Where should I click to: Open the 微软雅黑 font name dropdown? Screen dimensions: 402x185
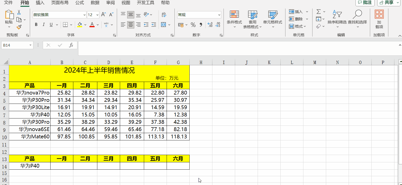click(x=84, y=15)
